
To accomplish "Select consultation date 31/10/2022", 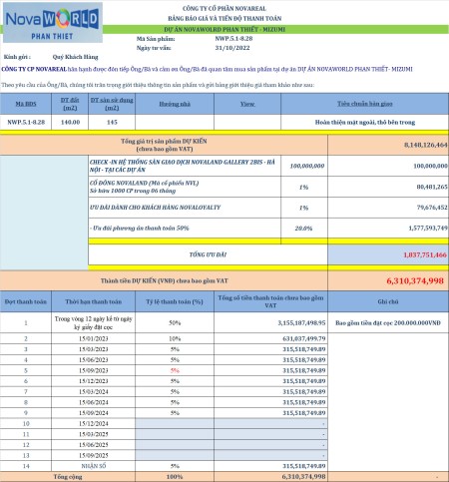I will [232, 48].
